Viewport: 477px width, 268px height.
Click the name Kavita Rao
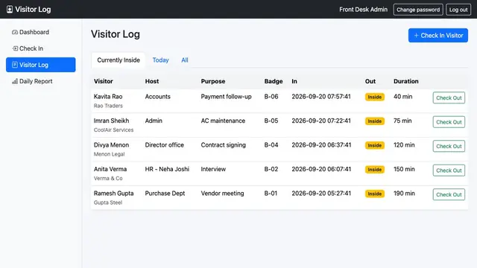pos(108,97)
